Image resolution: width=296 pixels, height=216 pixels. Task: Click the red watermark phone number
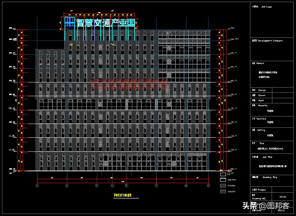point(129,84)
